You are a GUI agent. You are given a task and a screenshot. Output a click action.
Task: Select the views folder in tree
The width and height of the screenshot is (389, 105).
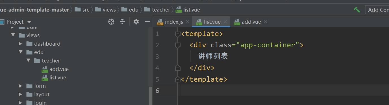point(29,35)
